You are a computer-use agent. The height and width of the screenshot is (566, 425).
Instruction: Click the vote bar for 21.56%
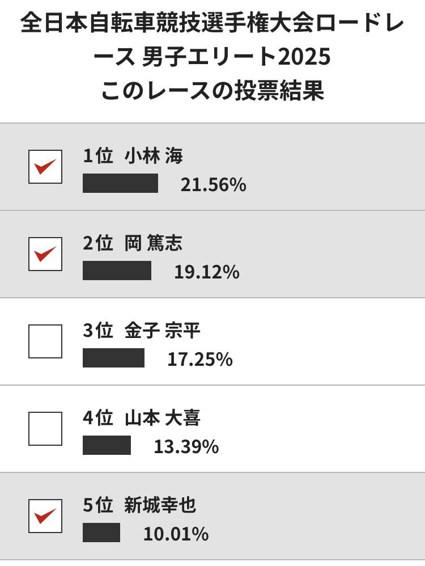(121, 183)
